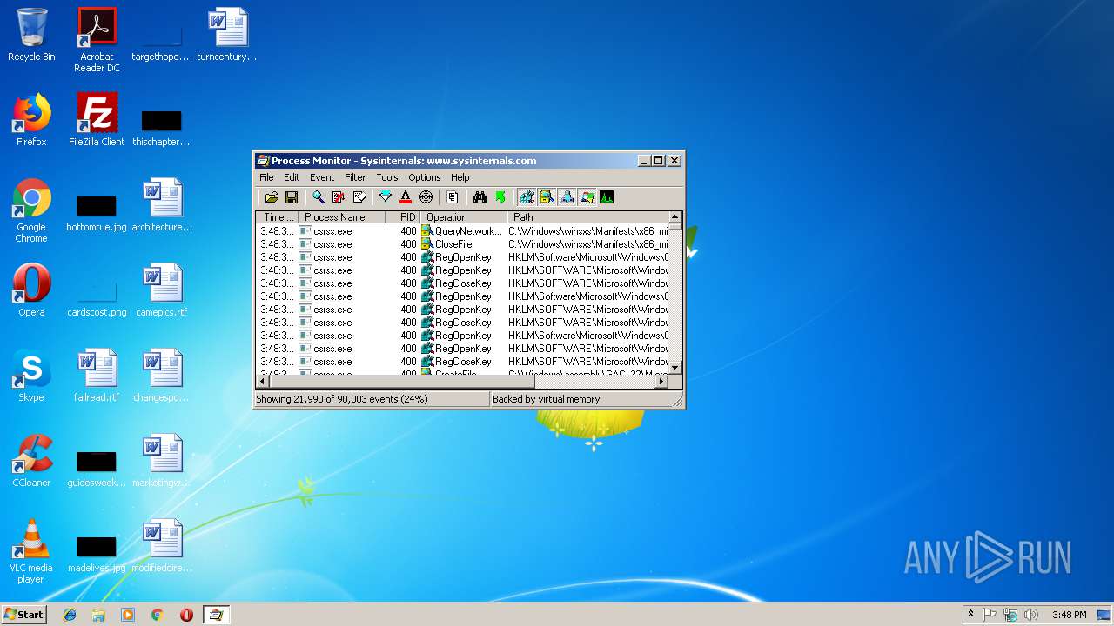Open a saved log with the Open toolbar icon
Screen dimensions: 1114x626
[272, 197]
